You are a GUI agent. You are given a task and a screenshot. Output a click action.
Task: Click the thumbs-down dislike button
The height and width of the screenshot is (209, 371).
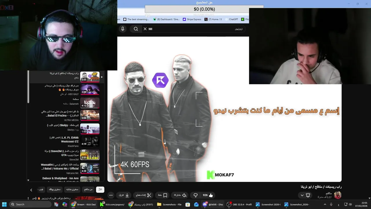coord(195,195)
